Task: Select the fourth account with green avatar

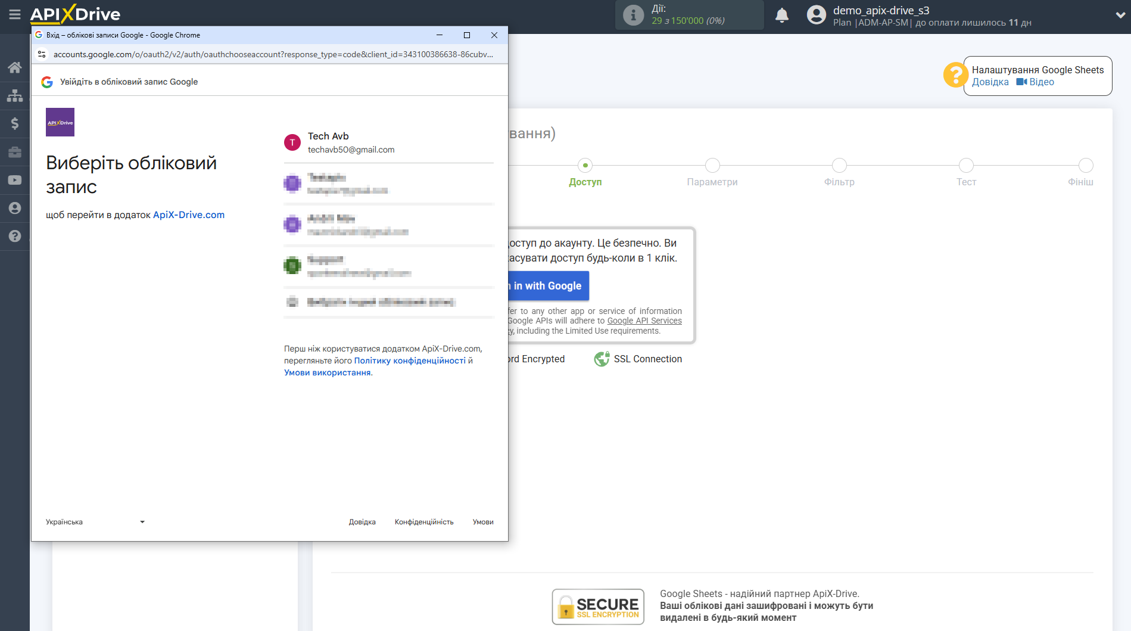Action: tap(389, 266)
